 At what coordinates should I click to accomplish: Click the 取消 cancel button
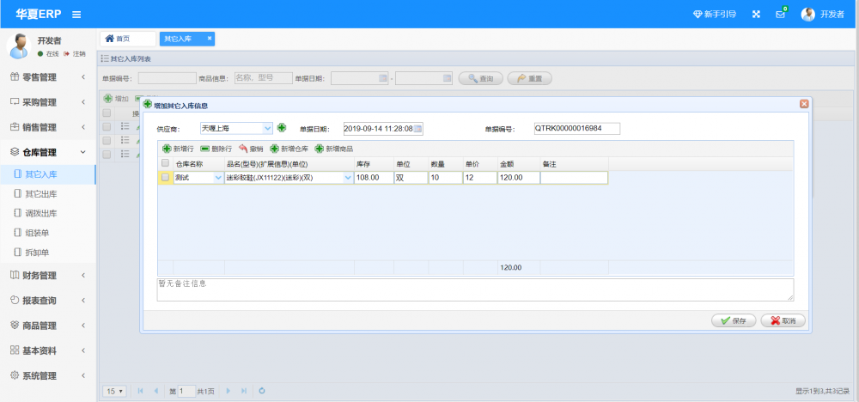[783, 321]
